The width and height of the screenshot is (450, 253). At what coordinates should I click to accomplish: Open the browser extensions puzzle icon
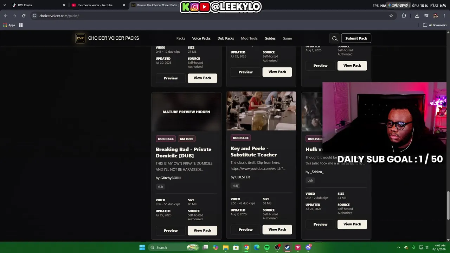point(404,16)
